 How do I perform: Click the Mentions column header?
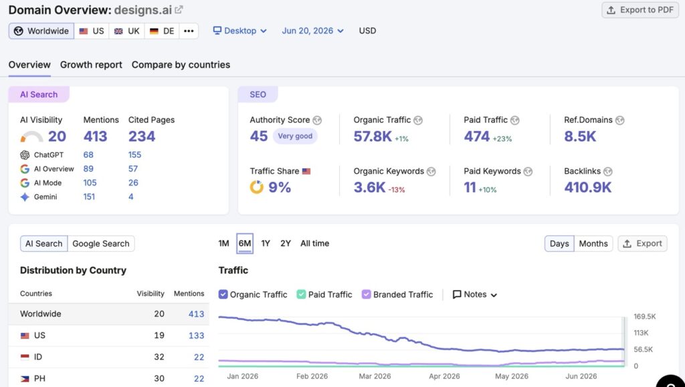coord(189,293)
